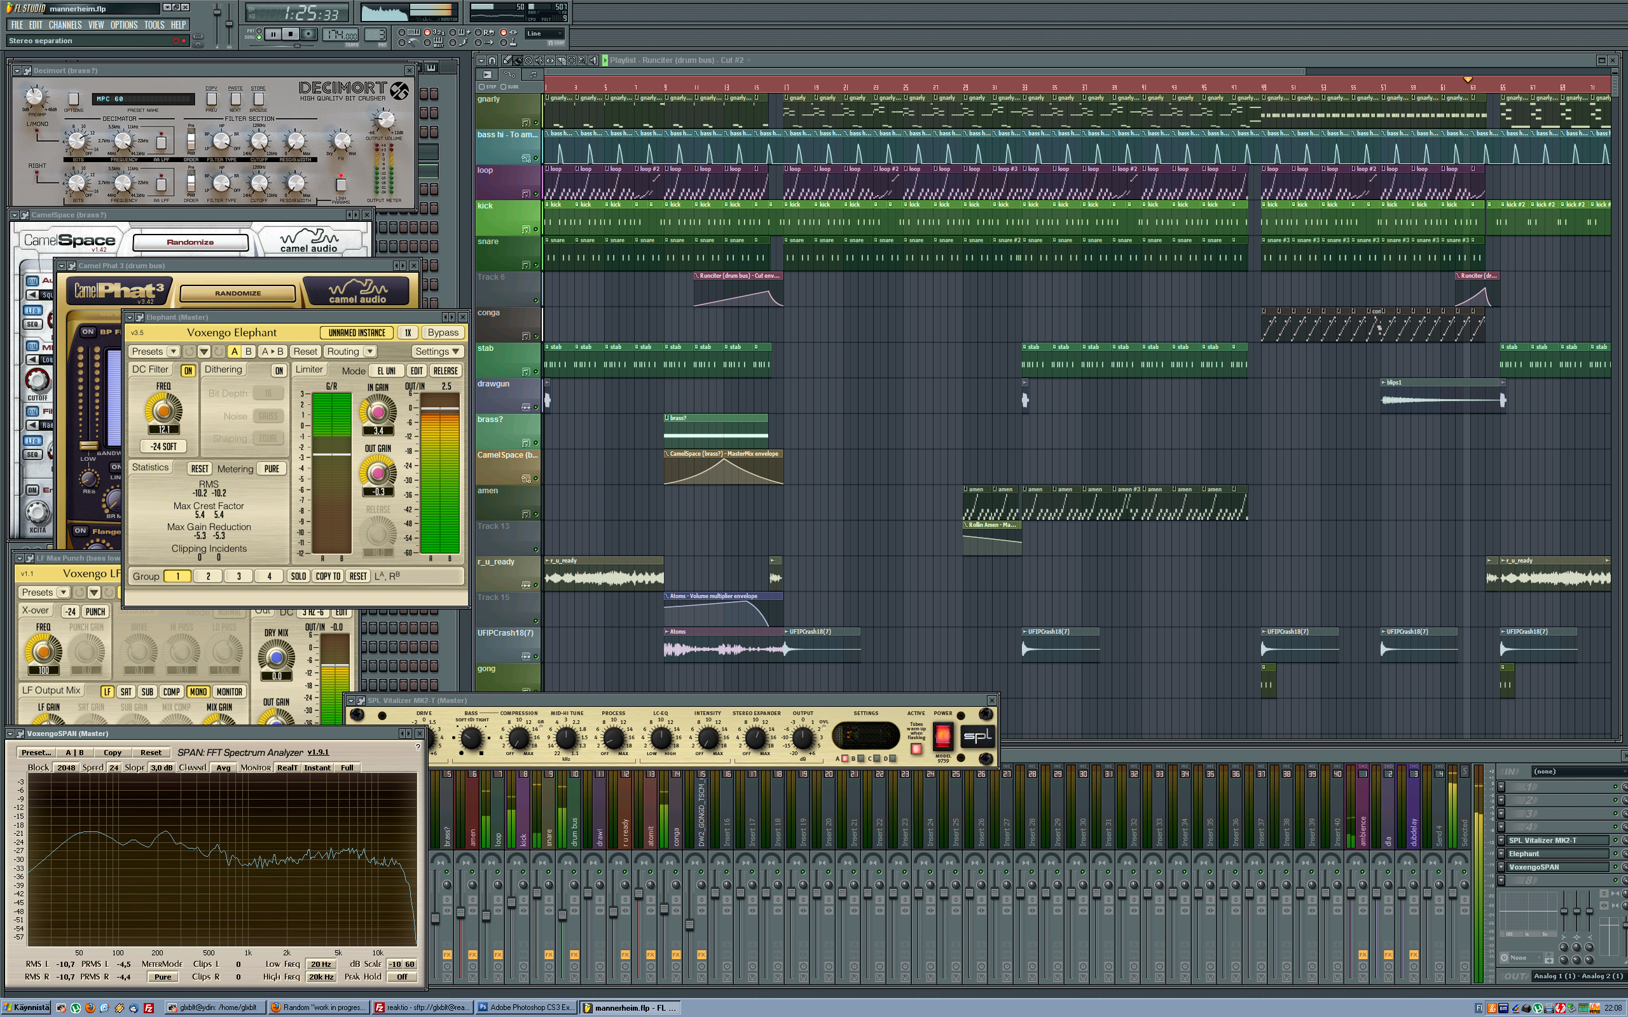
Task: Open the TOOLS menu
Action: coord(154,25)
